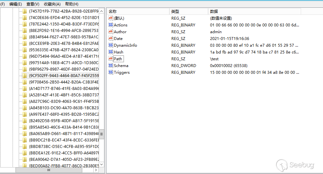Click Hash data starting '1a bd fb'
The height and width of the screenshot is (174, 323).
tap(254, 52)
